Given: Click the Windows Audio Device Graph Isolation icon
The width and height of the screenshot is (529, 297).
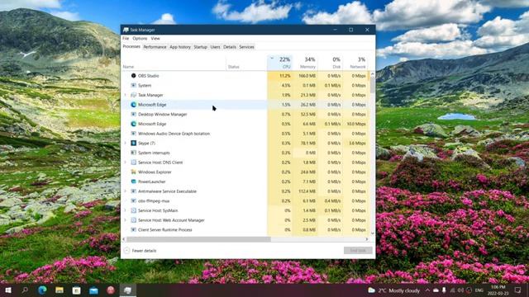Looking at the screenshot, I should pos(134,134).
